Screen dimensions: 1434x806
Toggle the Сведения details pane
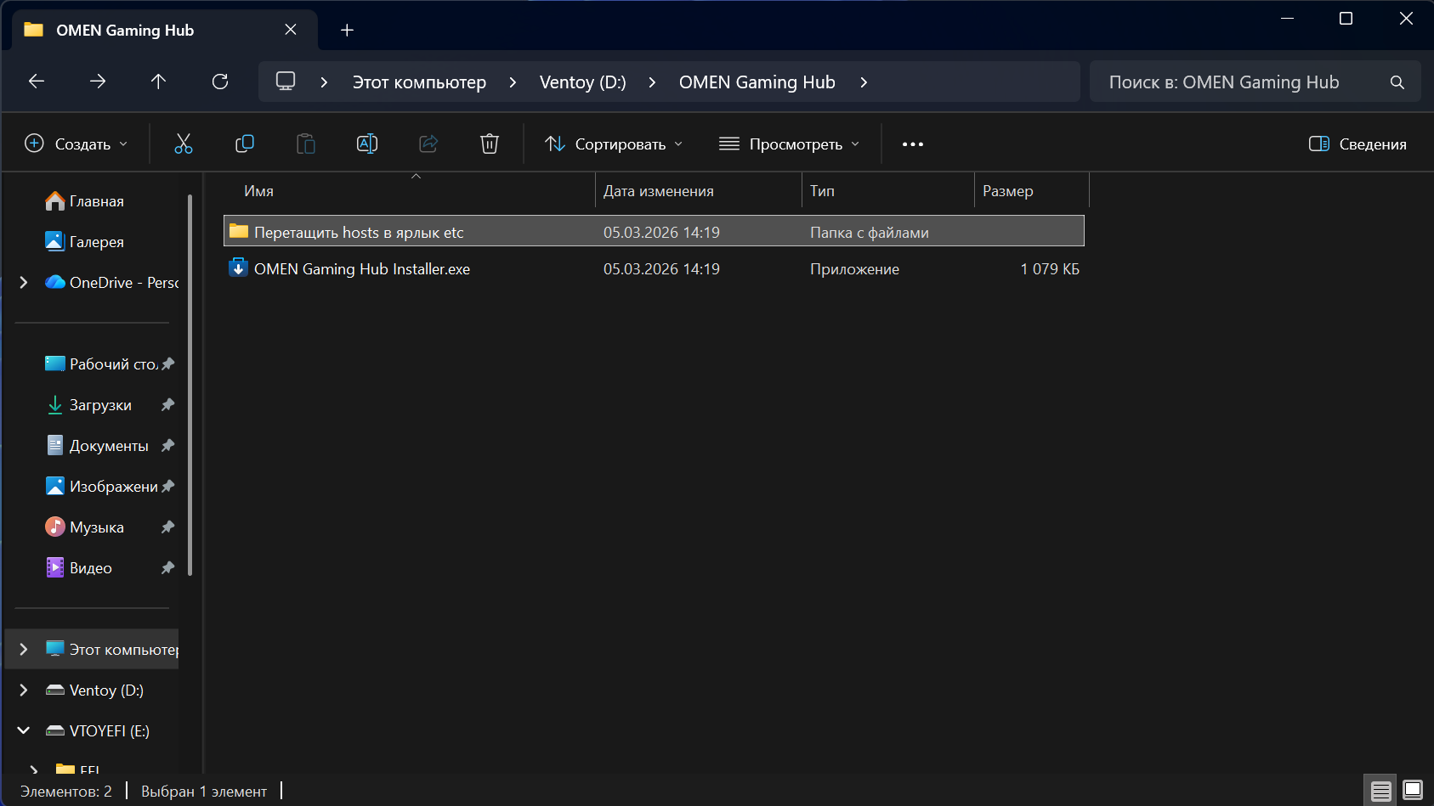(x=1357, y=144)
